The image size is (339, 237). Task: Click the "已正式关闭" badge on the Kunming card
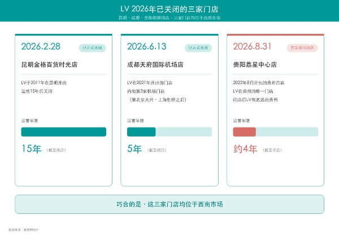[92, 48]
